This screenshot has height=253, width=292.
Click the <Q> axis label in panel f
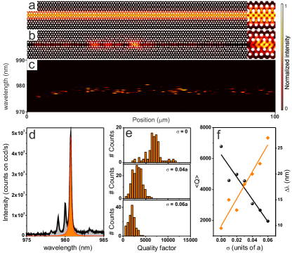[x=197, y=181]
